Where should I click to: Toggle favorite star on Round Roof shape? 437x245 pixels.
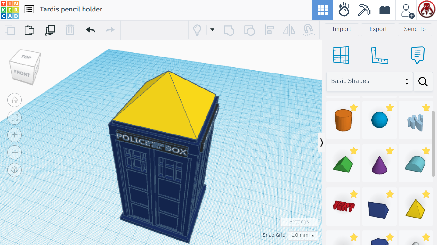tap(426, 151)
